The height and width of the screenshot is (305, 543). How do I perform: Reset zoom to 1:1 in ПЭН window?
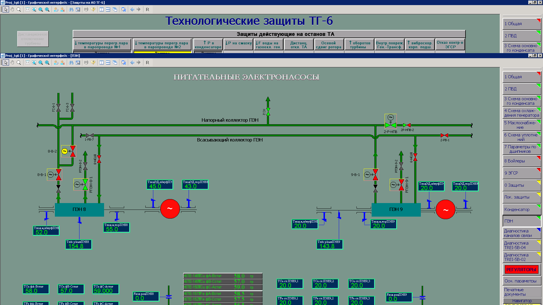(x=27, y=62)
